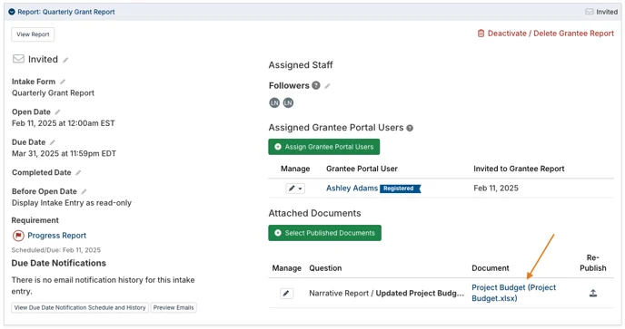Viewport: 625px width, 329px height.
Task: Open the Followers help question icon
Action: pyautogui.click(x=316, y=85)
